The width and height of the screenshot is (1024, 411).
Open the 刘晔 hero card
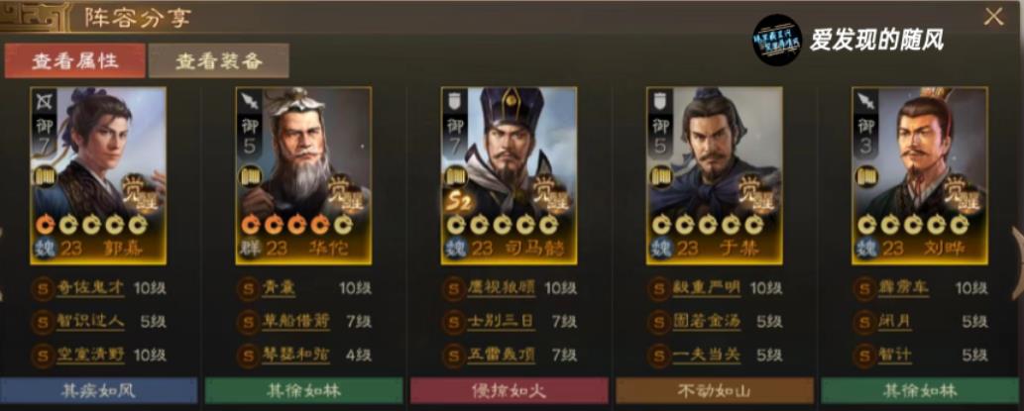pyautogui.click(x=920, y=175)
